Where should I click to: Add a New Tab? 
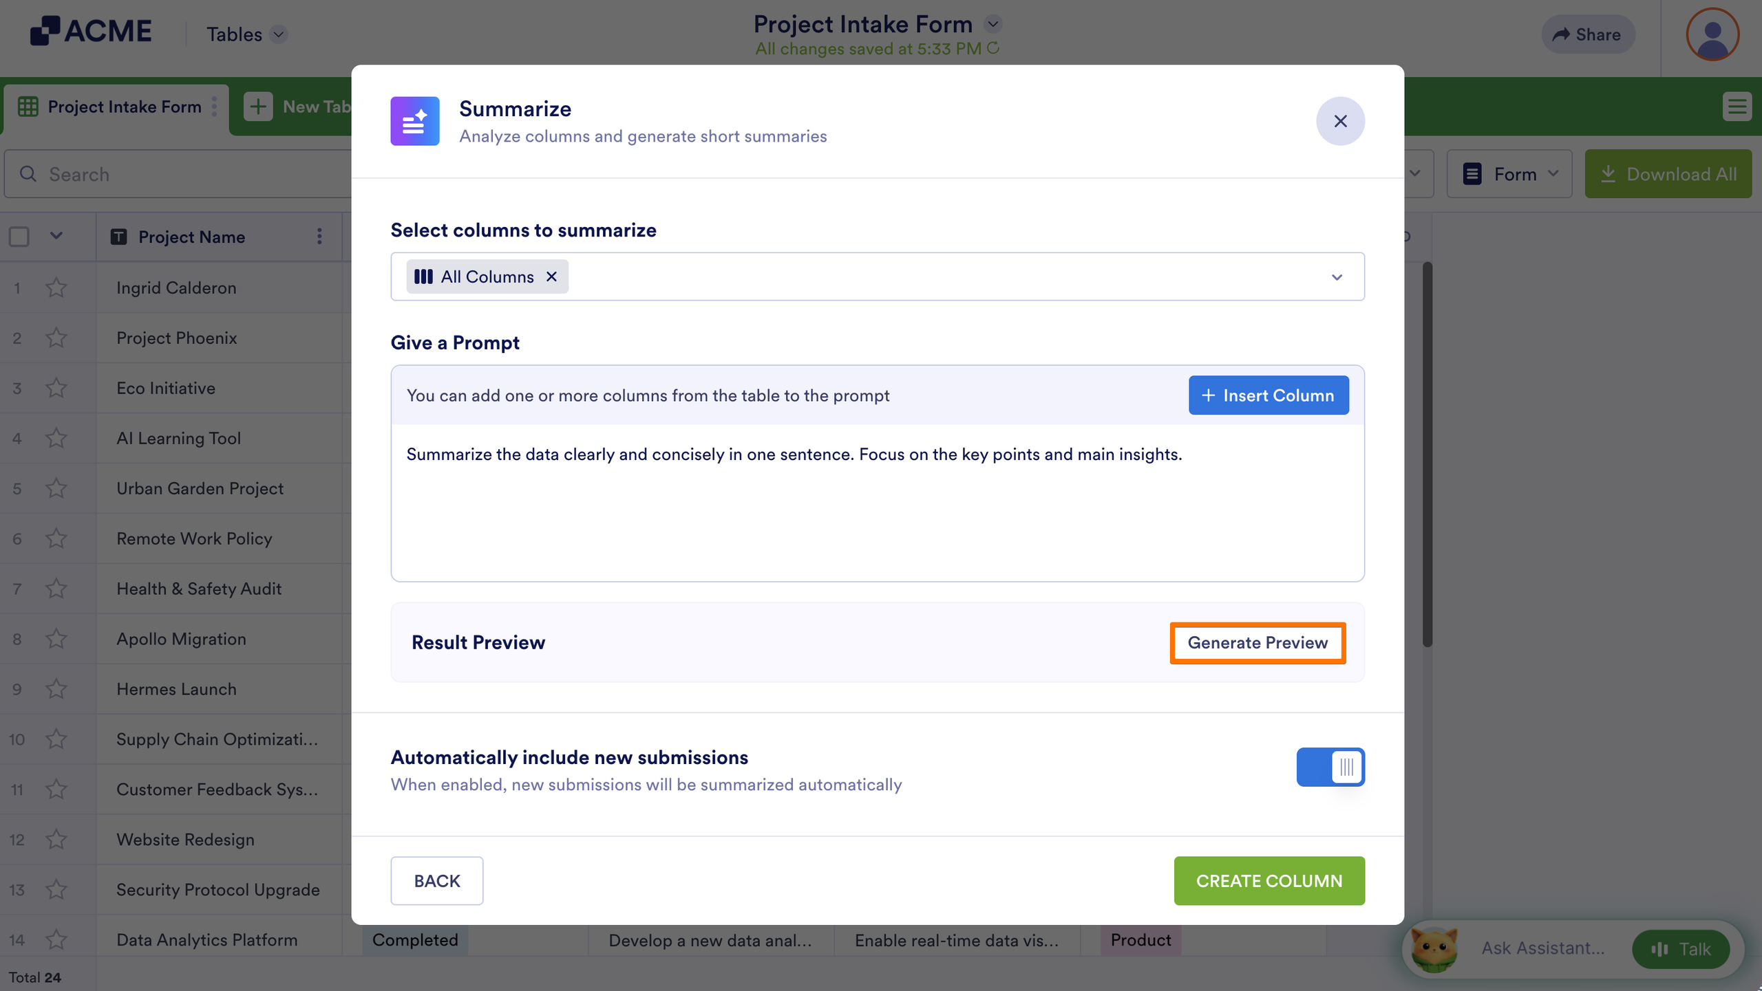tap(297, 107)
